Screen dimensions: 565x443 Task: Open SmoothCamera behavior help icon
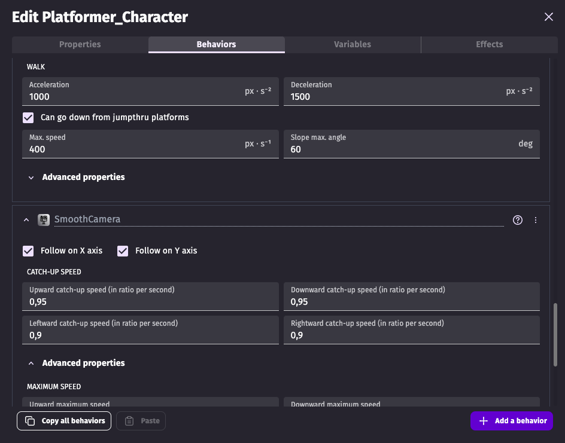(x=518, y=220)
